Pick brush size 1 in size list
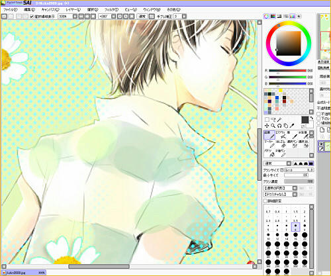 287,210
